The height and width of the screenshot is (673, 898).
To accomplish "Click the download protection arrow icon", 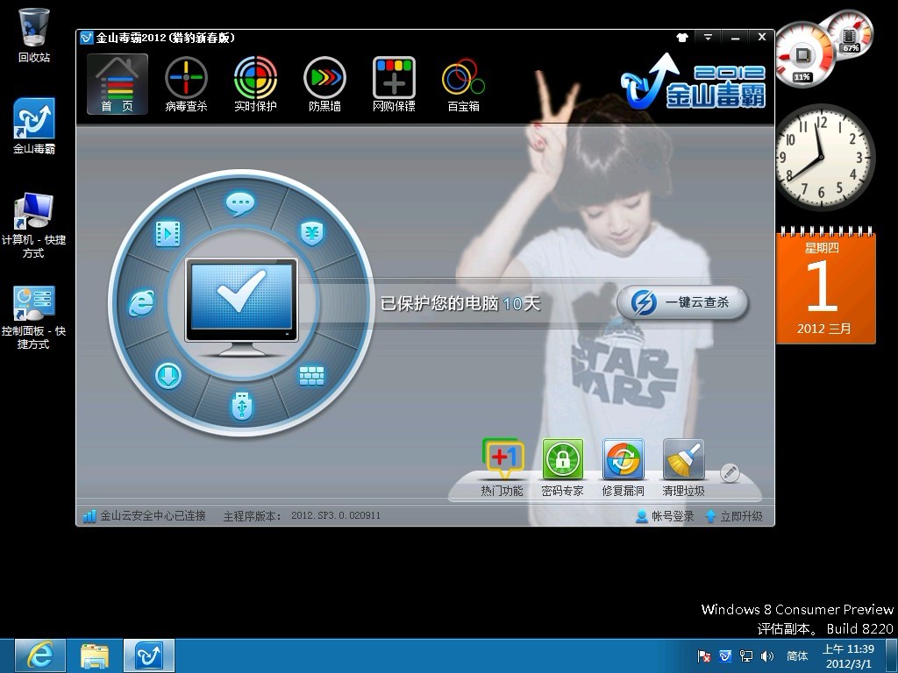I will tap(168, 376).
